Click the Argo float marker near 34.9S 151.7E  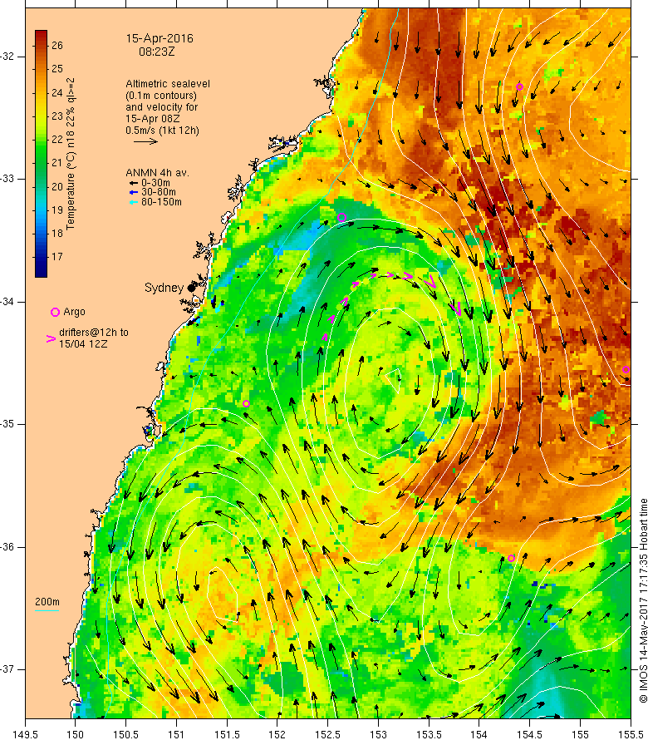[x=246, y=403]
